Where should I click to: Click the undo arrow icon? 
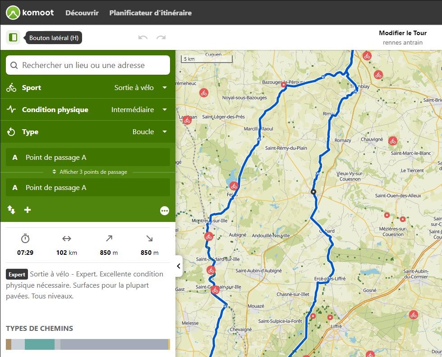pyautogui.click(x=143, y=38)
